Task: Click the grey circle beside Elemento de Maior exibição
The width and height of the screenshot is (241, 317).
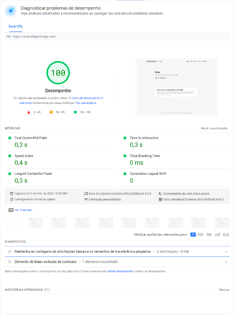Action: tap(10, 262)
